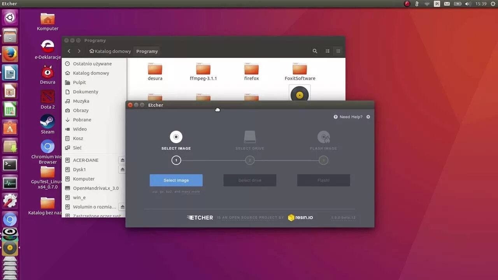498x280 pixels.
Task: Open Terminal from the launcher
Action: click(10, 164)
